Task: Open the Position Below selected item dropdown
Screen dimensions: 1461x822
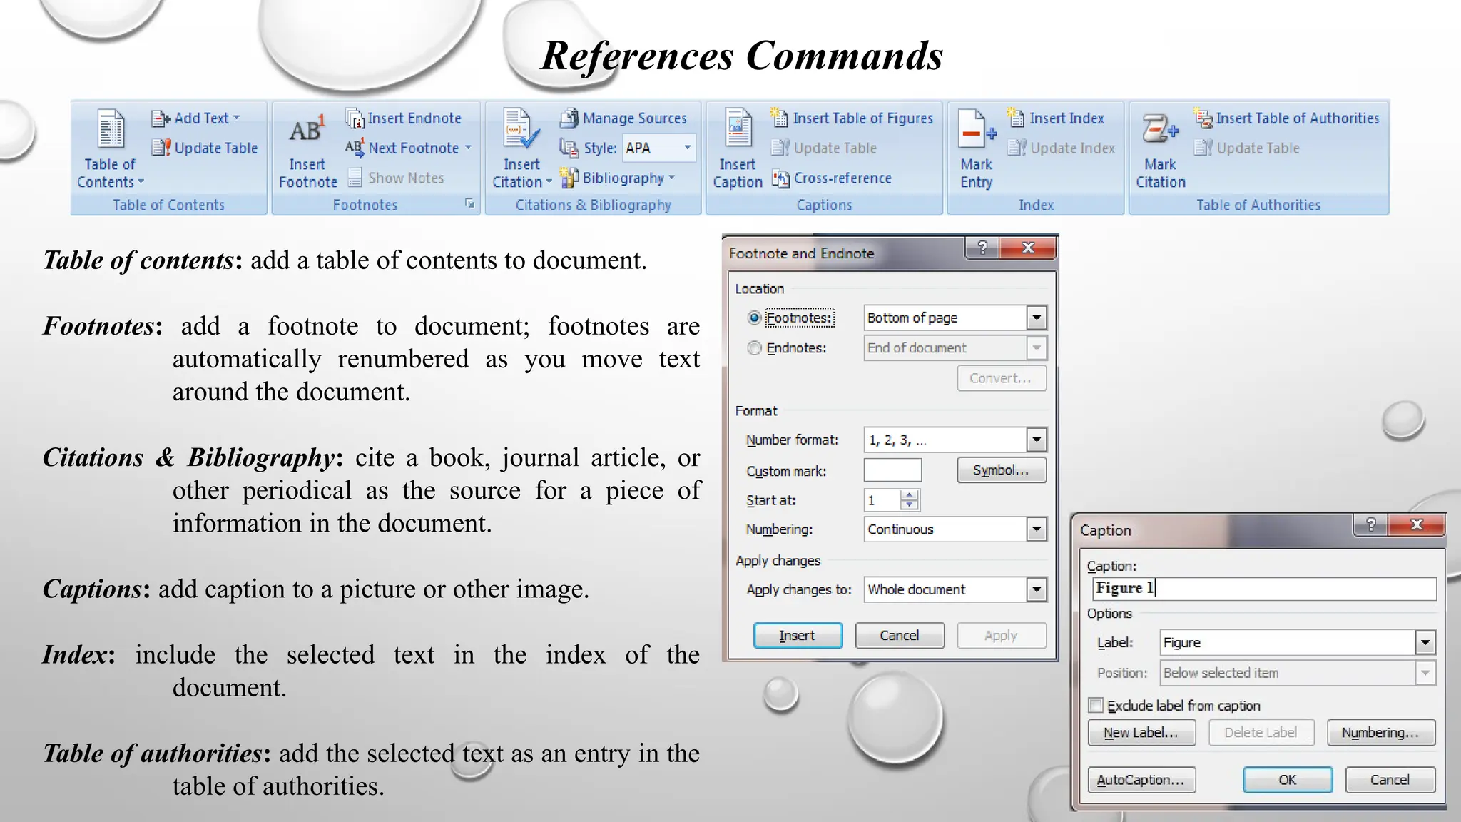Action: 1425,672
